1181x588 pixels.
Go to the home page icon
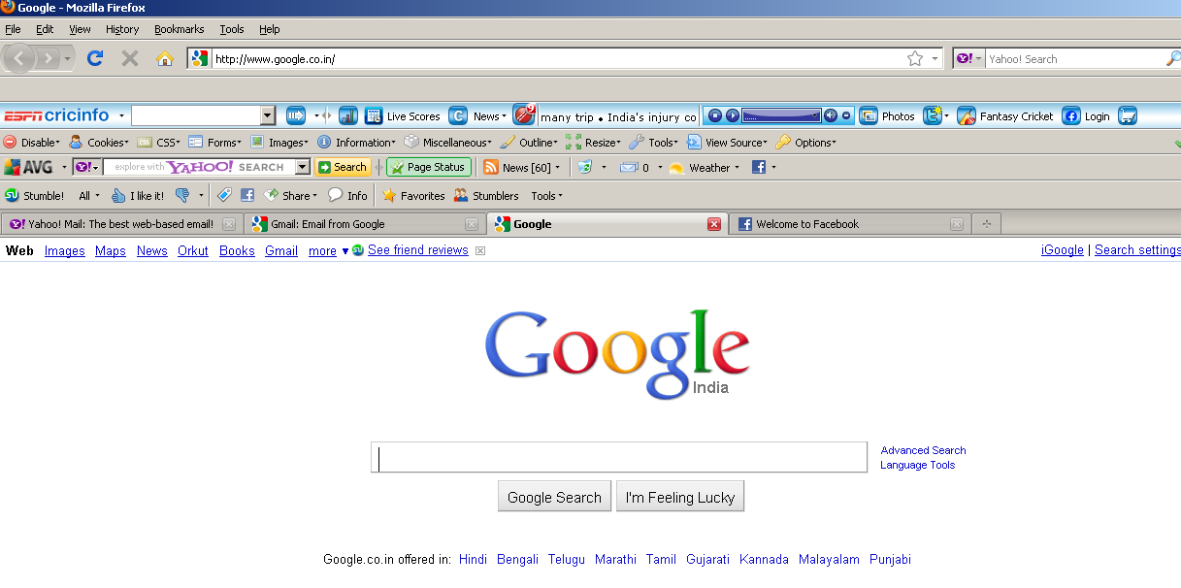tap(165, 58)
